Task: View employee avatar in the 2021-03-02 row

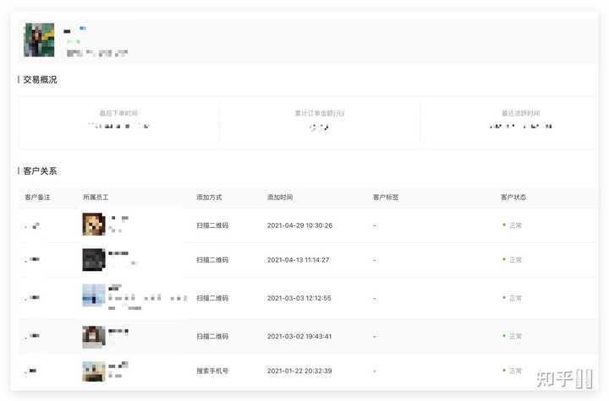Action: pyautogui.click(x=93, y=336)
